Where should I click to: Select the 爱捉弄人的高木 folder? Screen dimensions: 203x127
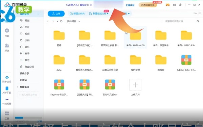tap(85, 63)
